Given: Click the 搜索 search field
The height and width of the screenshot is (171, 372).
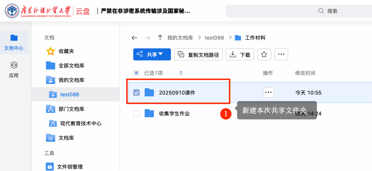Looking at the screenshot, I should point(299,11).
